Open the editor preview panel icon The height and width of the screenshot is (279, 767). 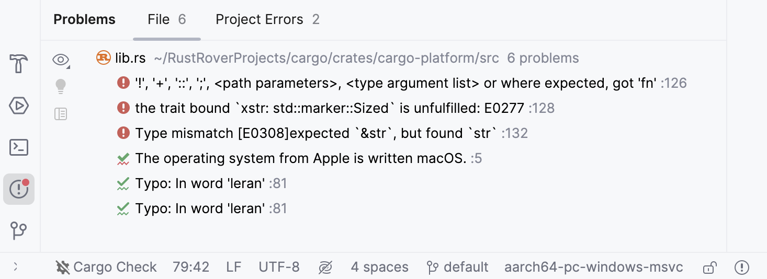(61, 114)
